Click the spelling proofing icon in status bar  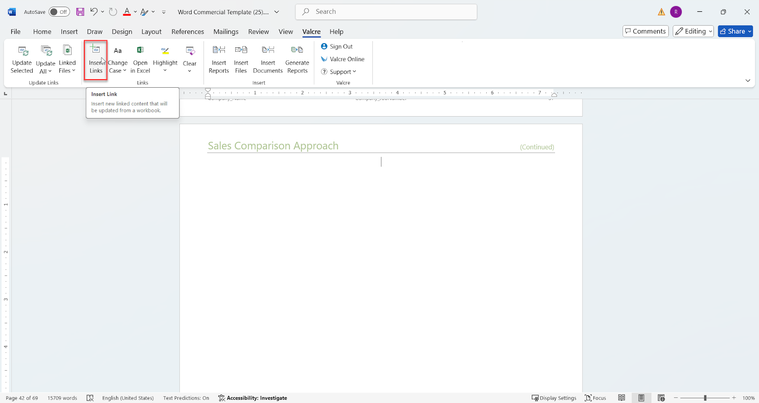tap(90, 398)
